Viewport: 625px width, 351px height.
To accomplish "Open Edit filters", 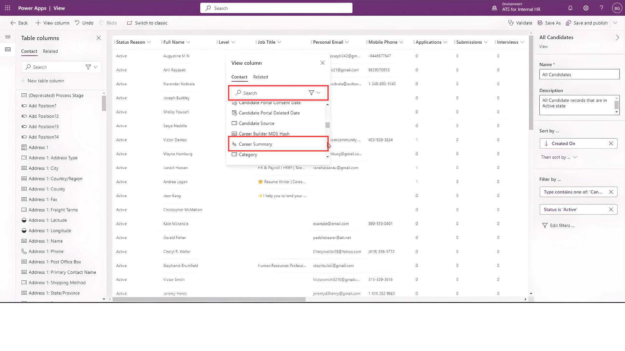I will pos(558,226).
